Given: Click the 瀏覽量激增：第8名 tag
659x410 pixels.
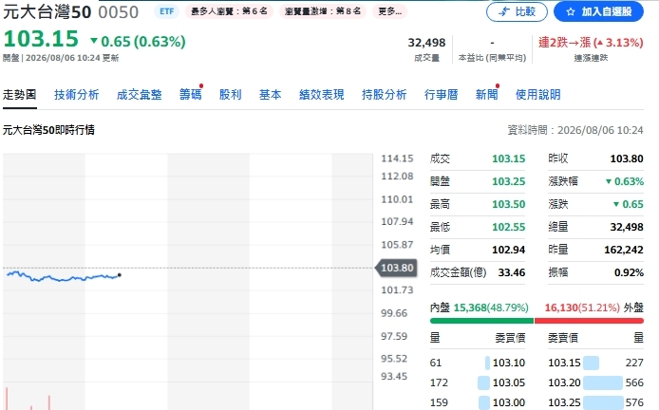Looking at the screenshot, I should pos(323,11).
